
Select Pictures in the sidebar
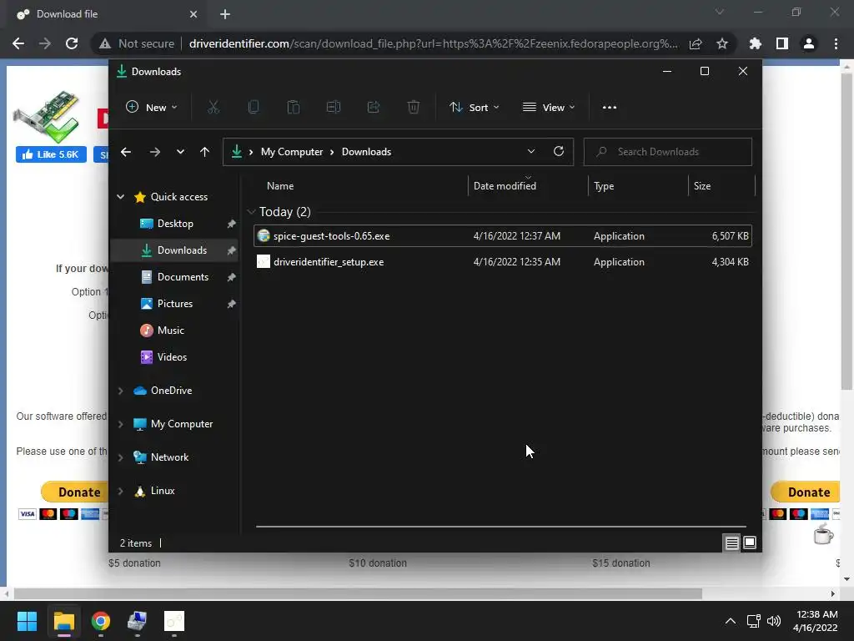pos(174,304)
